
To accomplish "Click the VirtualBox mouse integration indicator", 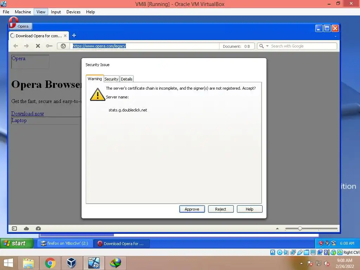I will pos(333,252).
